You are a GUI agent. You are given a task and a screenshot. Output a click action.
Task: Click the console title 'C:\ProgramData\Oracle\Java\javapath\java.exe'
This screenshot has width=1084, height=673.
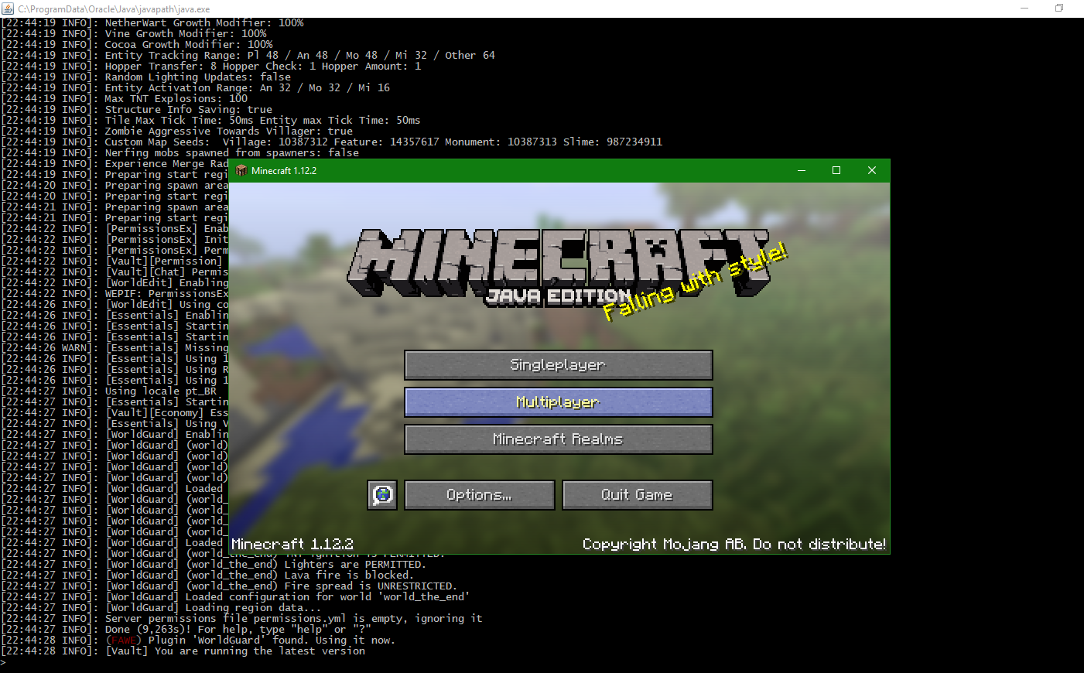tap(114, 9)
